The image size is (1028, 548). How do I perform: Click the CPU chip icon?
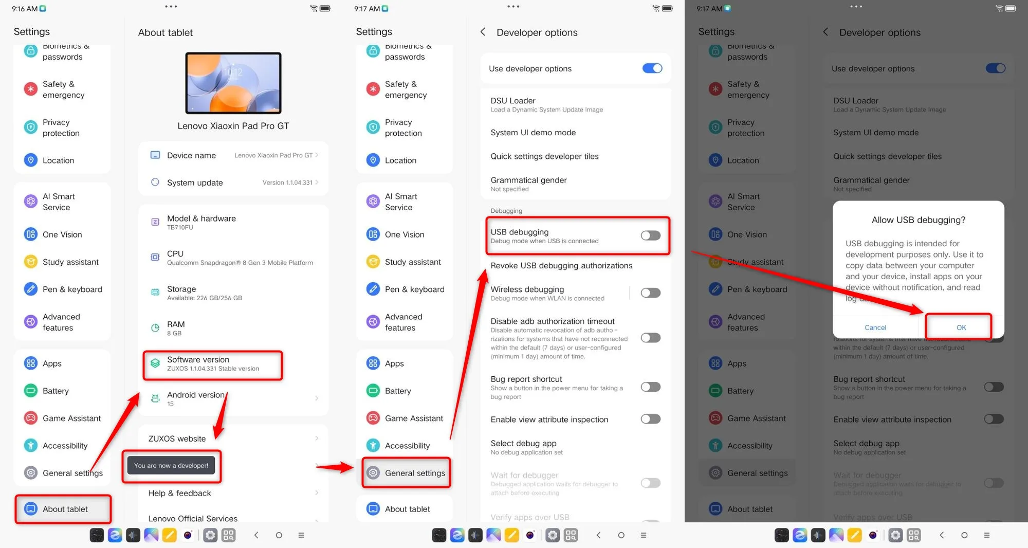tap(155, 257)
